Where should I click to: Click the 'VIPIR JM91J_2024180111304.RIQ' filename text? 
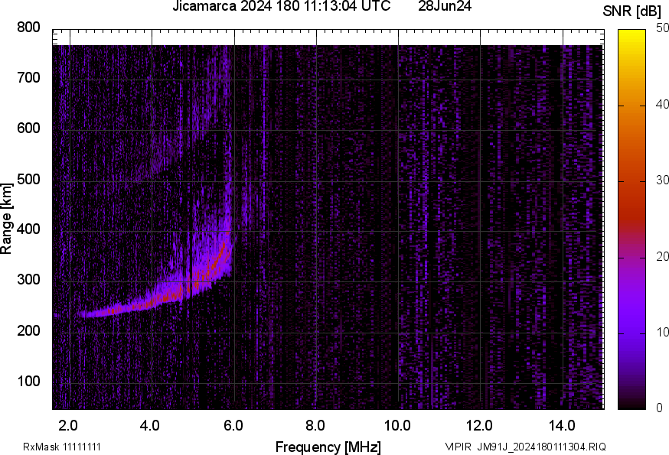pyautogui.click(x=526, y=447)
